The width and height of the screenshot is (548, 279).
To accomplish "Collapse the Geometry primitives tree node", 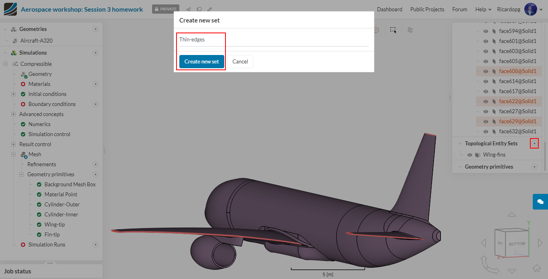I will pos(21,174).
